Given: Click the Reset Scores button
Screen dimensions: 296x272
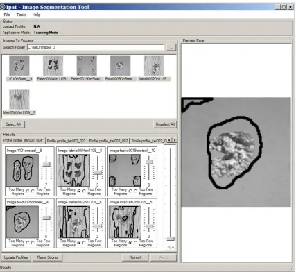Looking at the screenshot, I should tap(48, 257).
